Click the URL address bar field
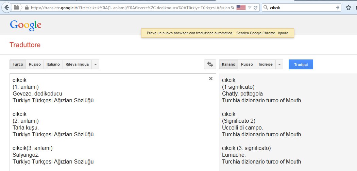Screen dimensions: 357x171 [132, 7]
